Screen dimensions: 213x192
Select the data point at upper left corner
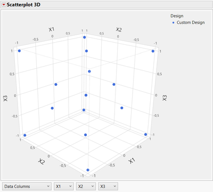[x=19, y=51]
